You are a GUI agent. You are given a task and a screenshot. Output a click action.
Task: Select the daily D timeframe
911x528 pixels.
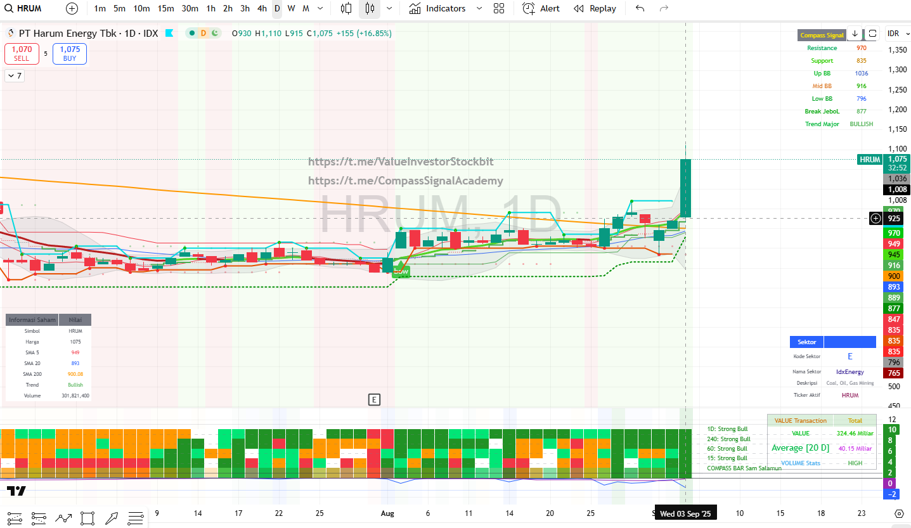(277, 8)
